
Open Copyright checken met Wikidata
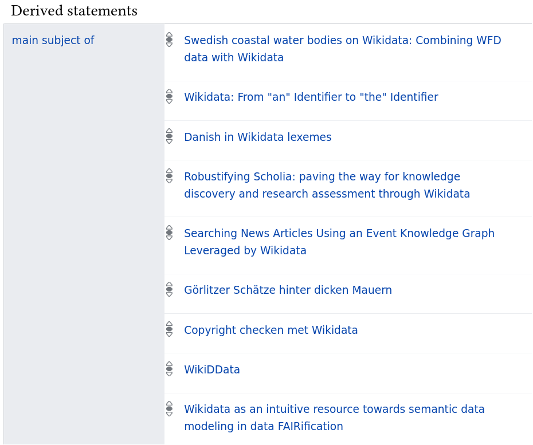coord(271,330)
